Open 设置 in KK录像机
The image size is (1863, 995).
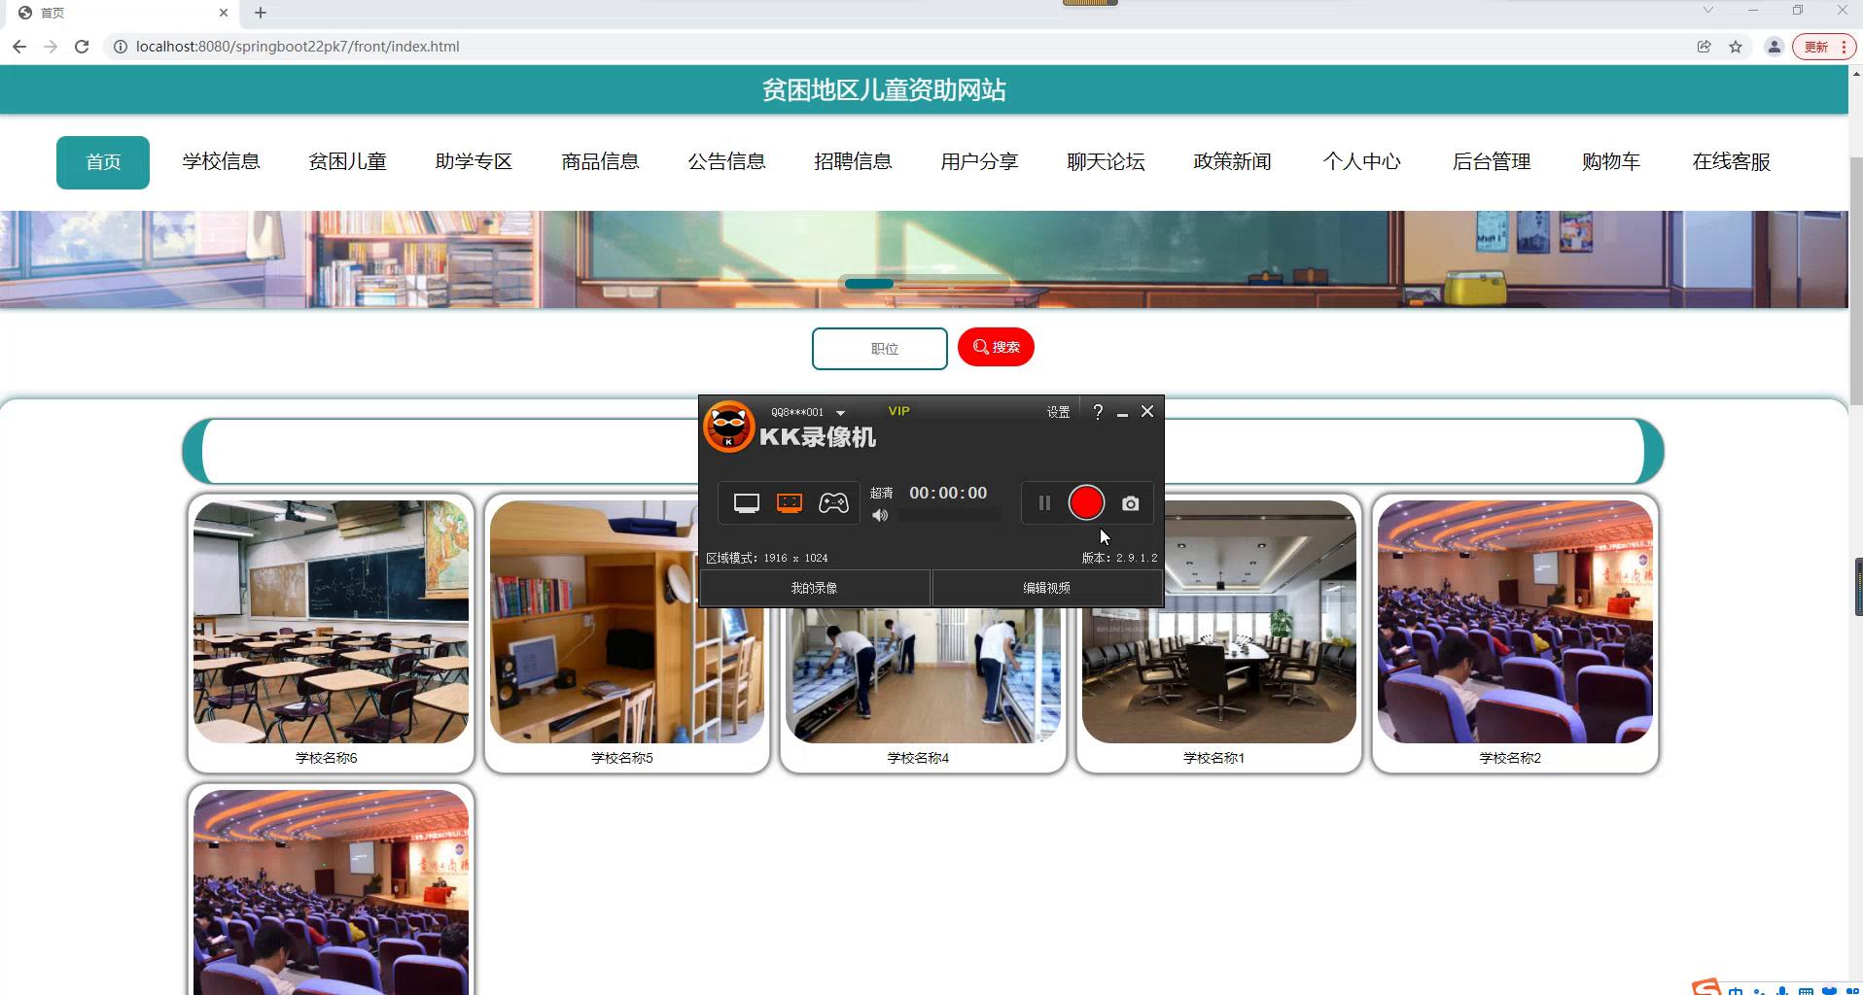pyautogui.click(x=1058, y=412)
